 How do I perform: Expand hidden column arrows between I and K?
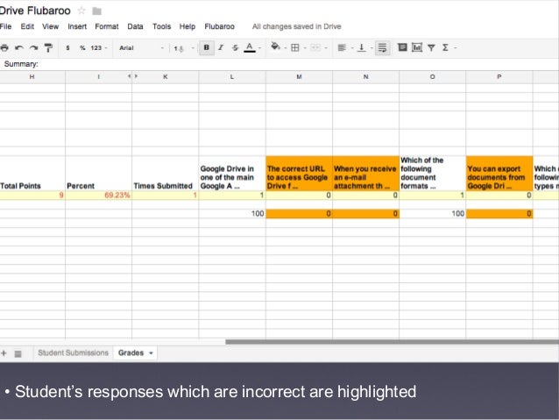pos(132,76)
